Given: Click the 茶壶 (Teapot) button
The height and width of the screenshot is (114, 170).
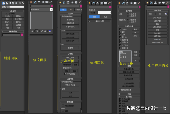Looking at the screenshot, I should (7, 28).
